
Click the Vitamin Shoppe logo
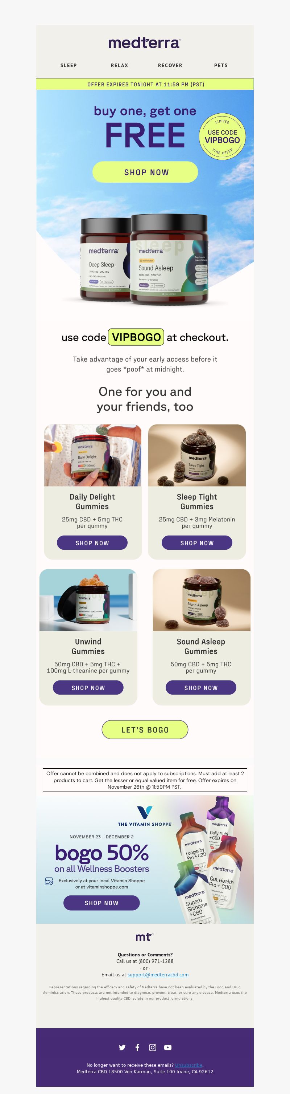pos(145,816)
